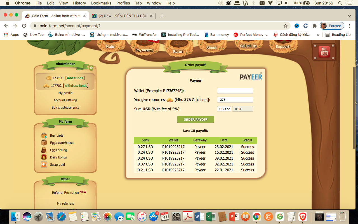Open the YouTube channel icon
The width and height of the screenshot is (358, 224).
[324, 52]
